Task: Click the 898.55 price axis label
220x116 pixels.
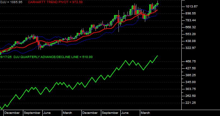Action: point(190,13)
